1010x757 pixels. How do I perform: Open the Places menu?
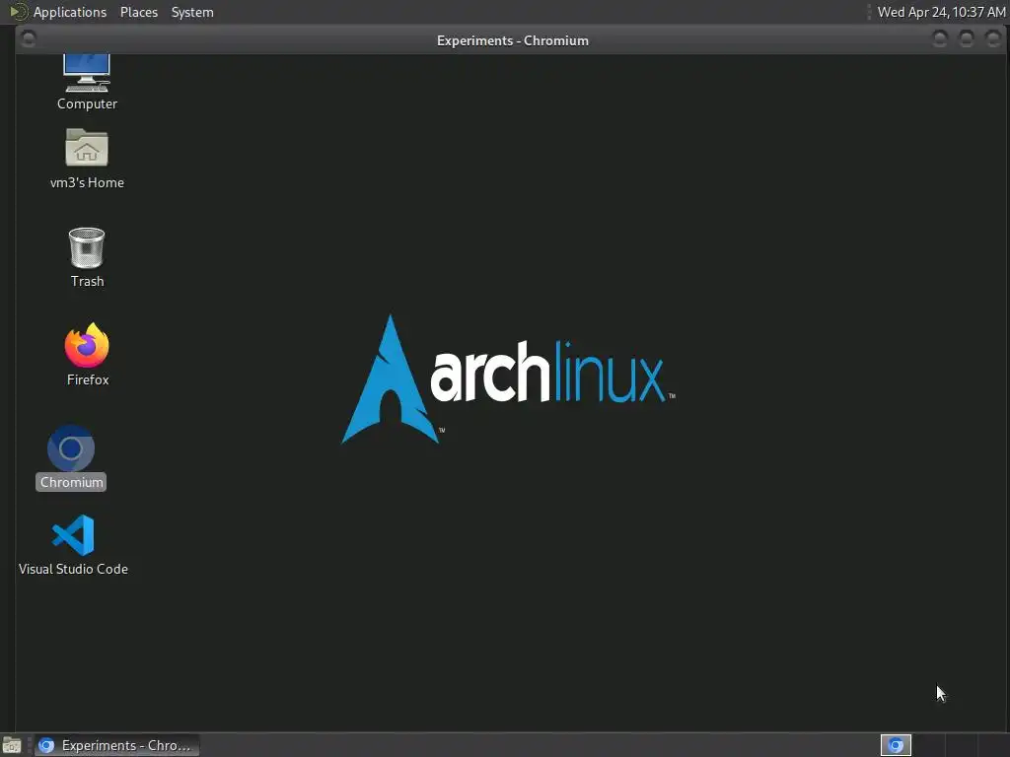coord(138,12)
